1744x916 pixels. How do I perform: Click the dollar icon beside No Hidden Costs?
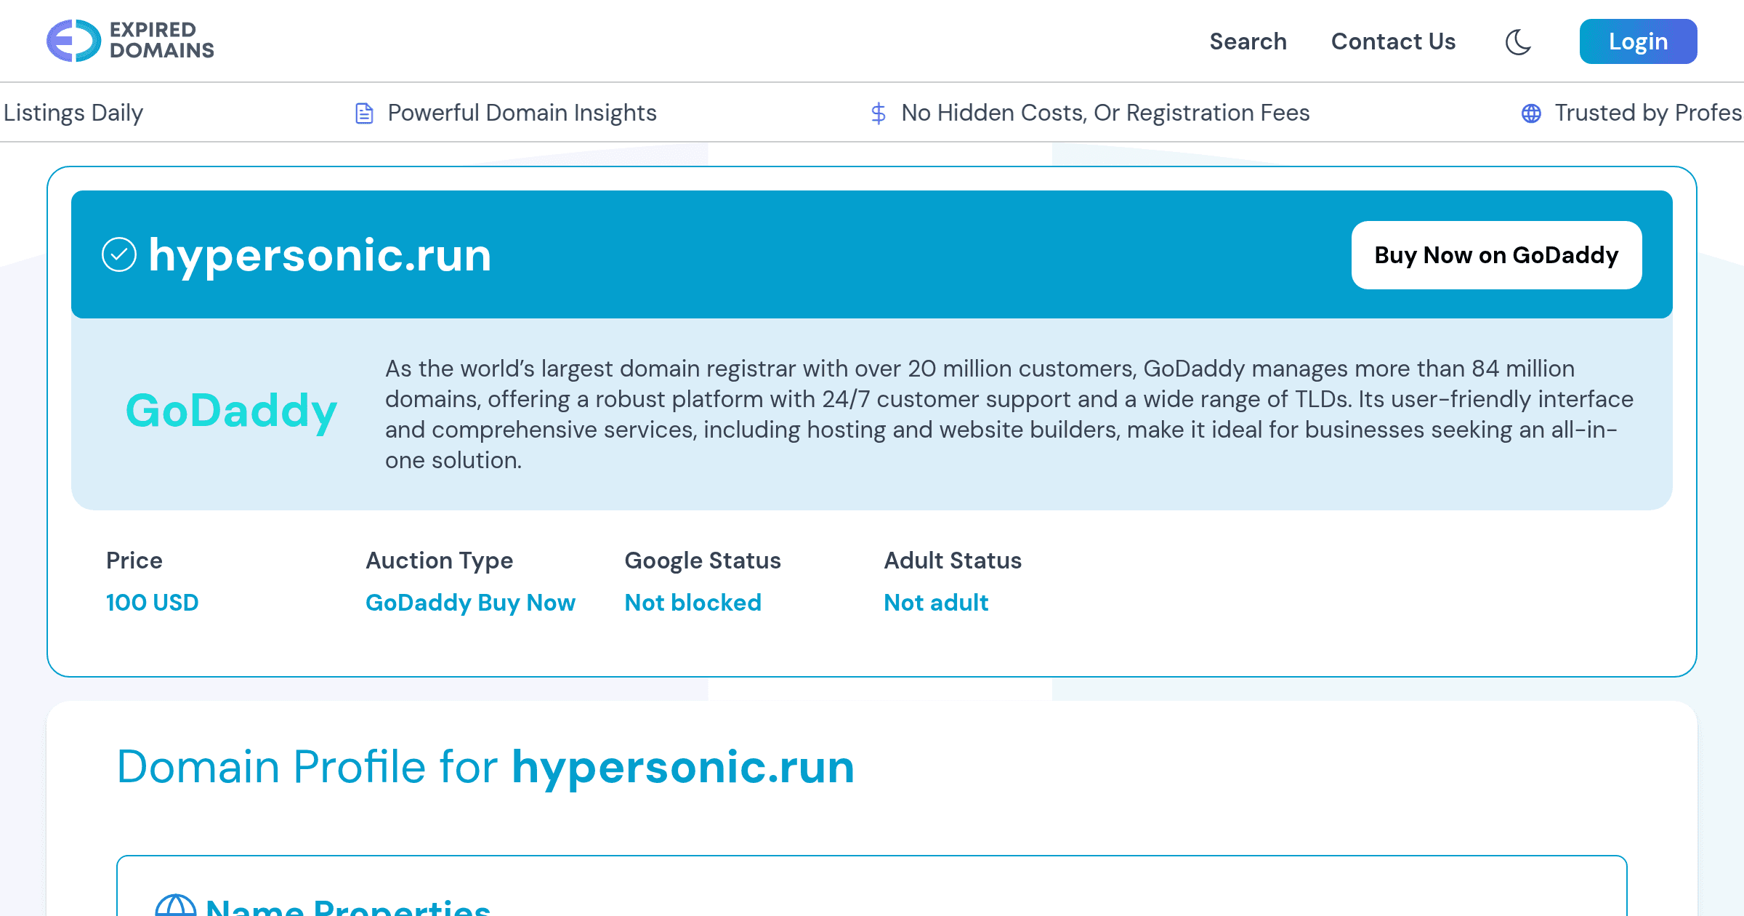tap(878, 113)
